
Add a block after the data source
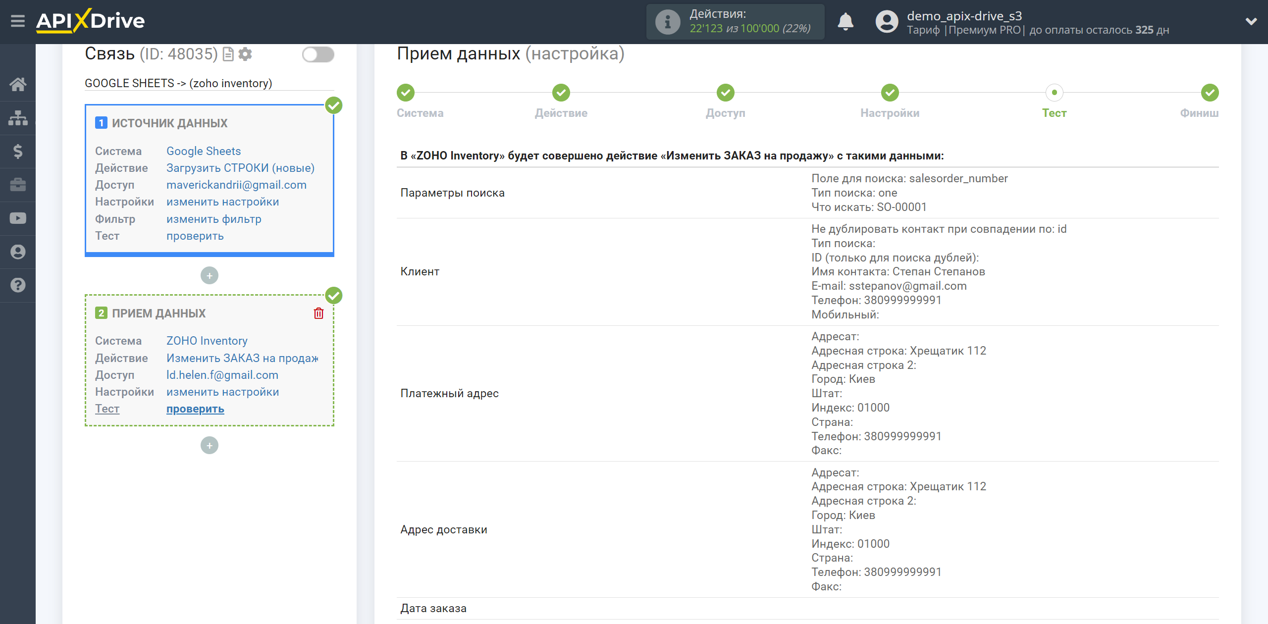[x=210, y=275]
